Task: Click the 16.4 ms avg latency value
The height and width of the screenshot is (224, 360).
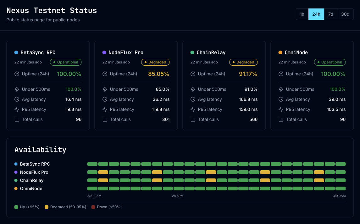Action: coord(74,99)
